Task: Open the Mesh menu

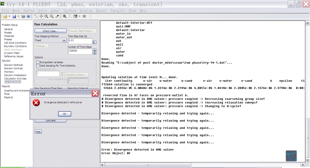Action: tap(16, 11)
